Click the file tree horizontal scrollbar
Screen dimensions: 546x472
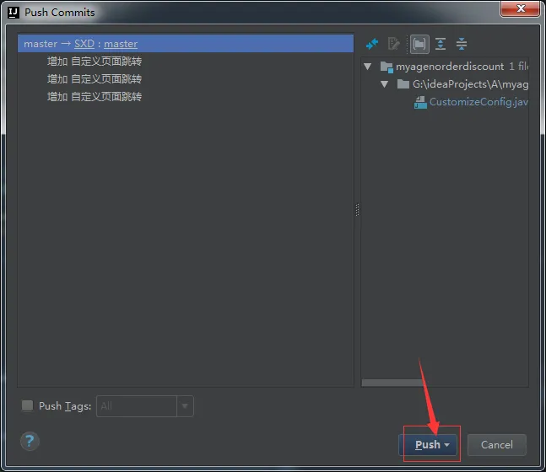click(392, 383)
